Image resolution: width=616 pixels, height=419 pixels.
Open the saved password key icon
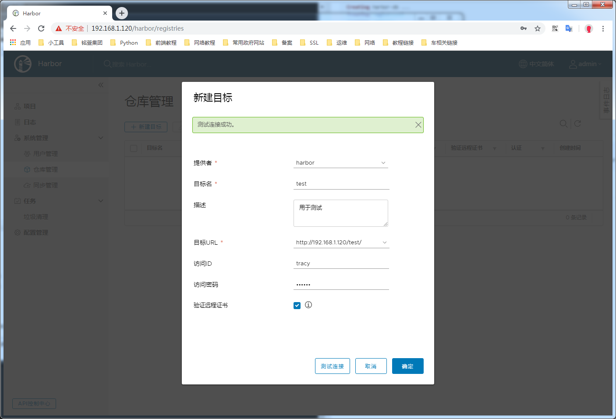(x=524, y=28)
